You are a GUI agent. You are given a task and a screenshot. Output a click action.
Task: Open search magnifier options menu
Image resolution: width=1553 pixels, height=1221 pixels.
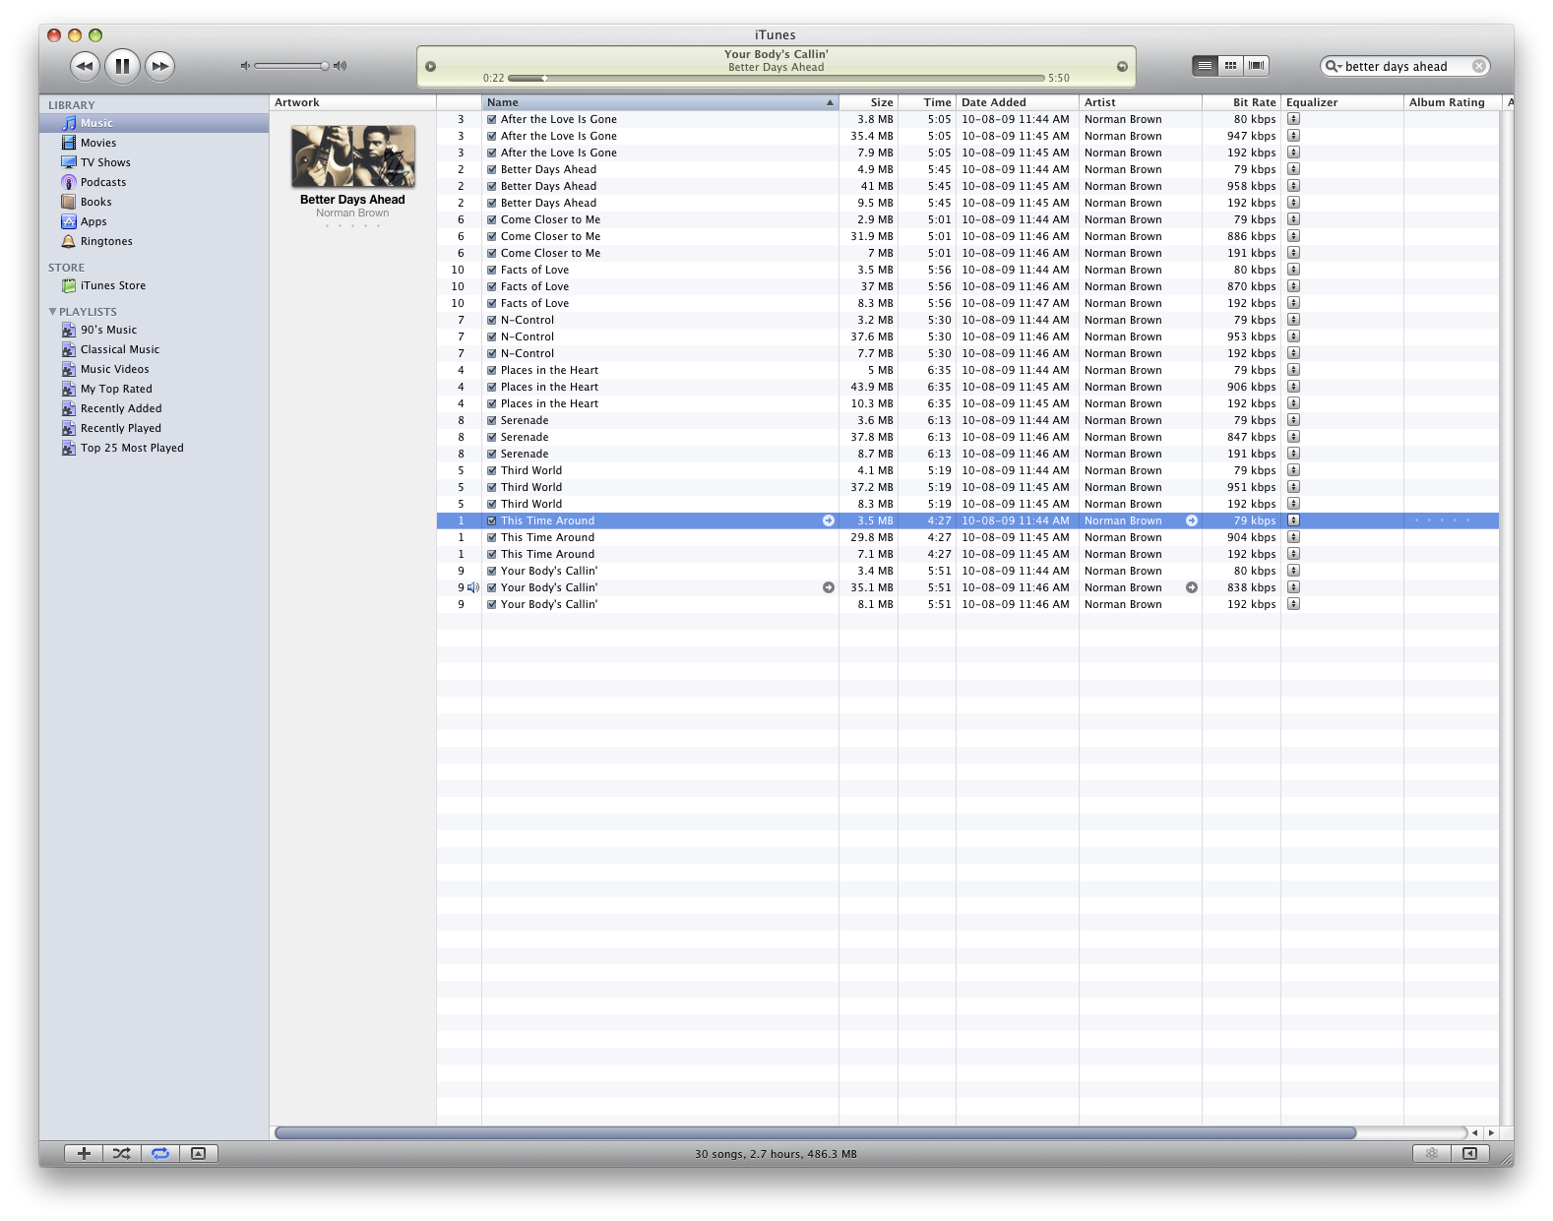(1334, 66)
